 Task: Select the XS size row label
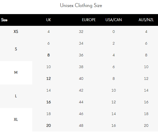(x=16, y=32)
